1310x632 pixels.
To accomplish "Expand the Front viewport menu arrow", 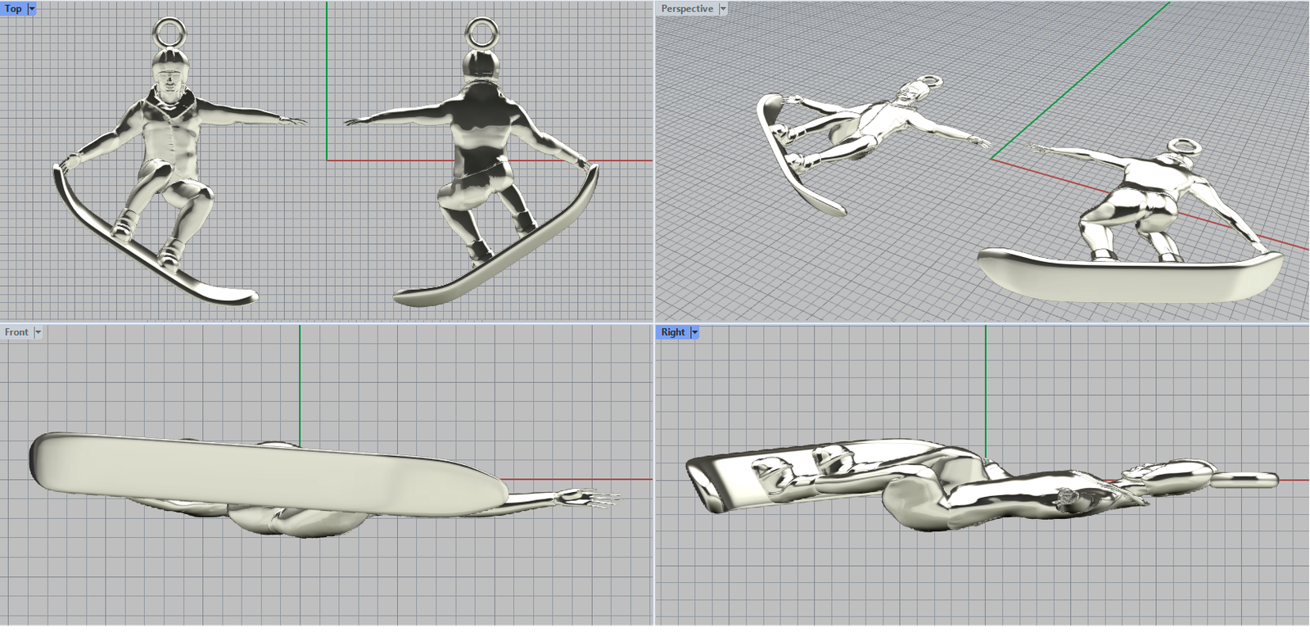I will point(38,332).
